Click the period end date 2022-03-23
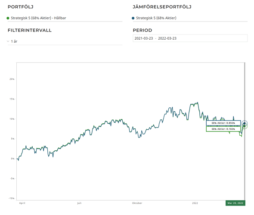254x215 pixels. (x=167, y=38)
